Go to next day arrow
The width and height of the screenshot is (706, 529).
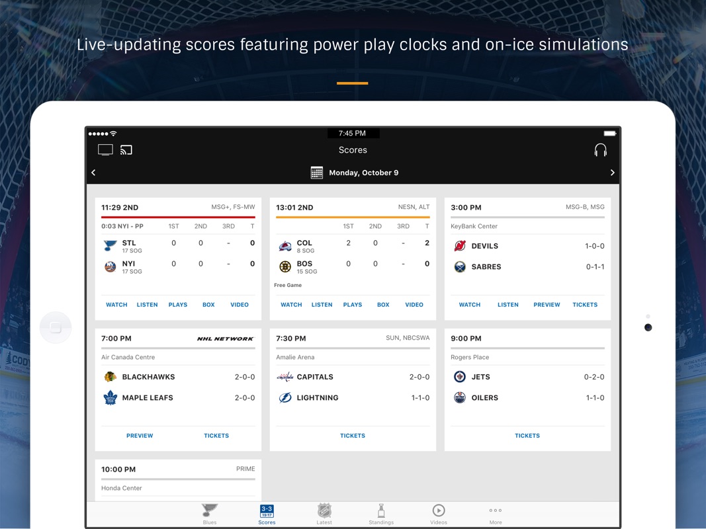pos(612,173)
